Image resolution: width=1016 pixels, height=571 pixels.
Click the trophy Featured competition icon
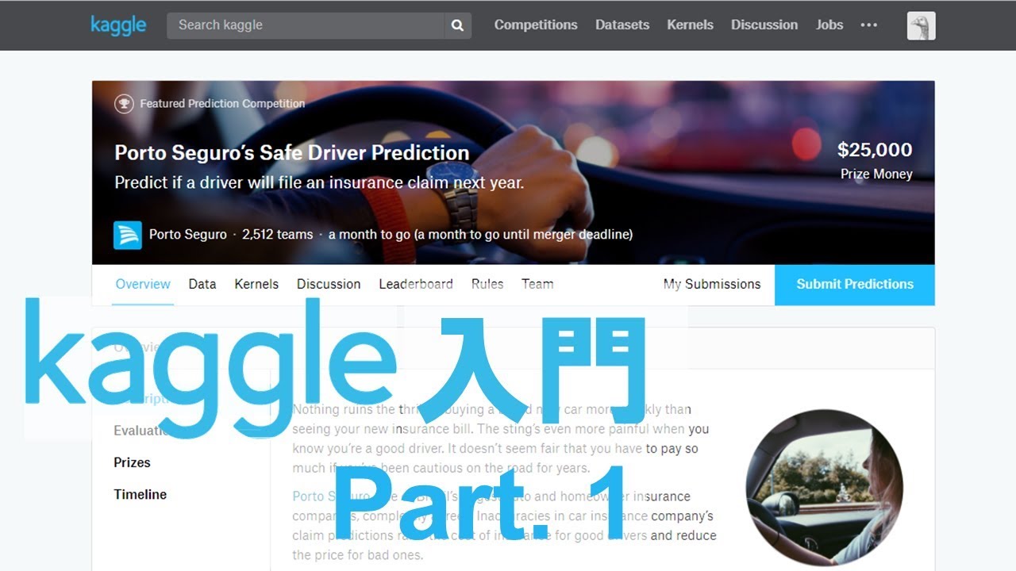tap(124, 103)
